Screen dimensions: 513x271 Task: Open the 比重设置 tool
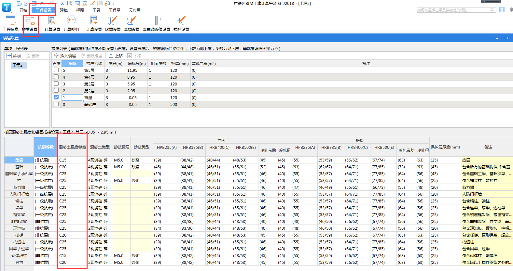point(113,23)
